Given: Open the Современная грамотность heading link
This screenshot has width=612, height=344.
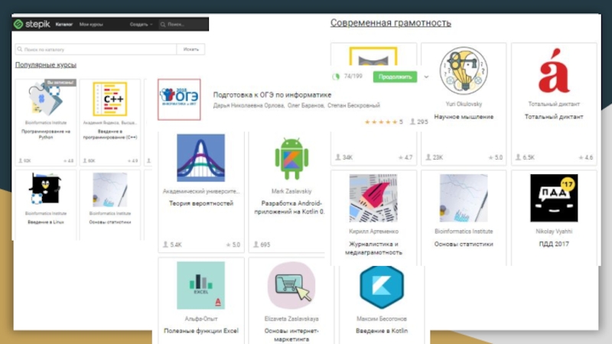Looking at the screenshot, I should [x=391, y=23].
